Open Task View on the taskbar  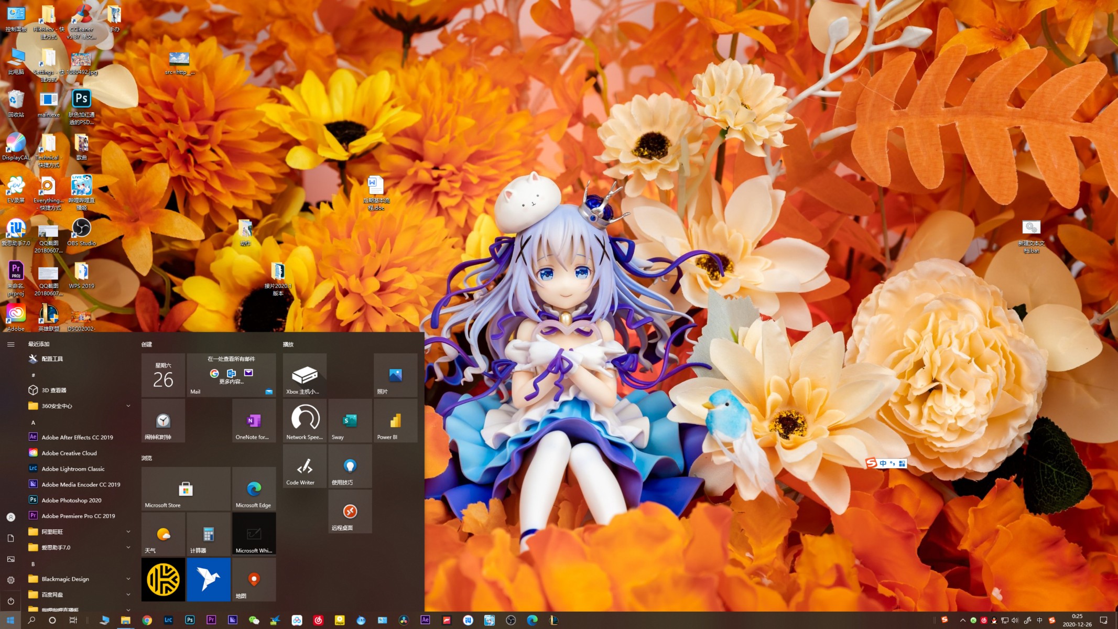pos(73,620)
